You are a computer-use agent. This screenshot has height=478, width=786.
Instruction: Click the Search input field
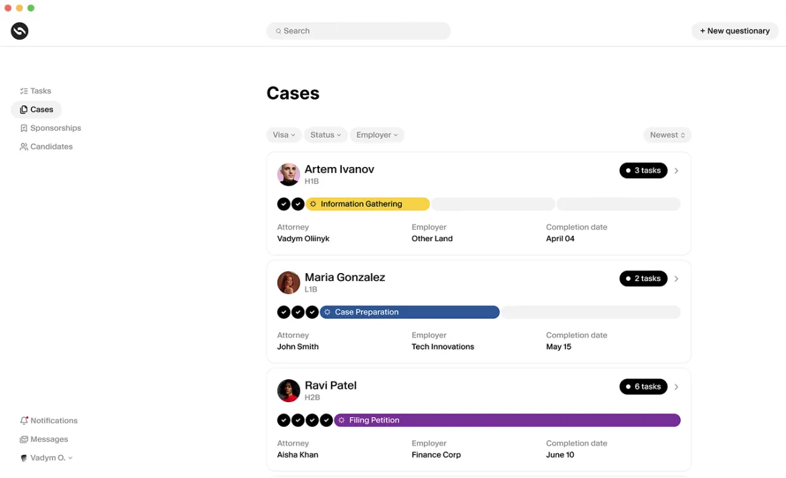click(358, 31)
